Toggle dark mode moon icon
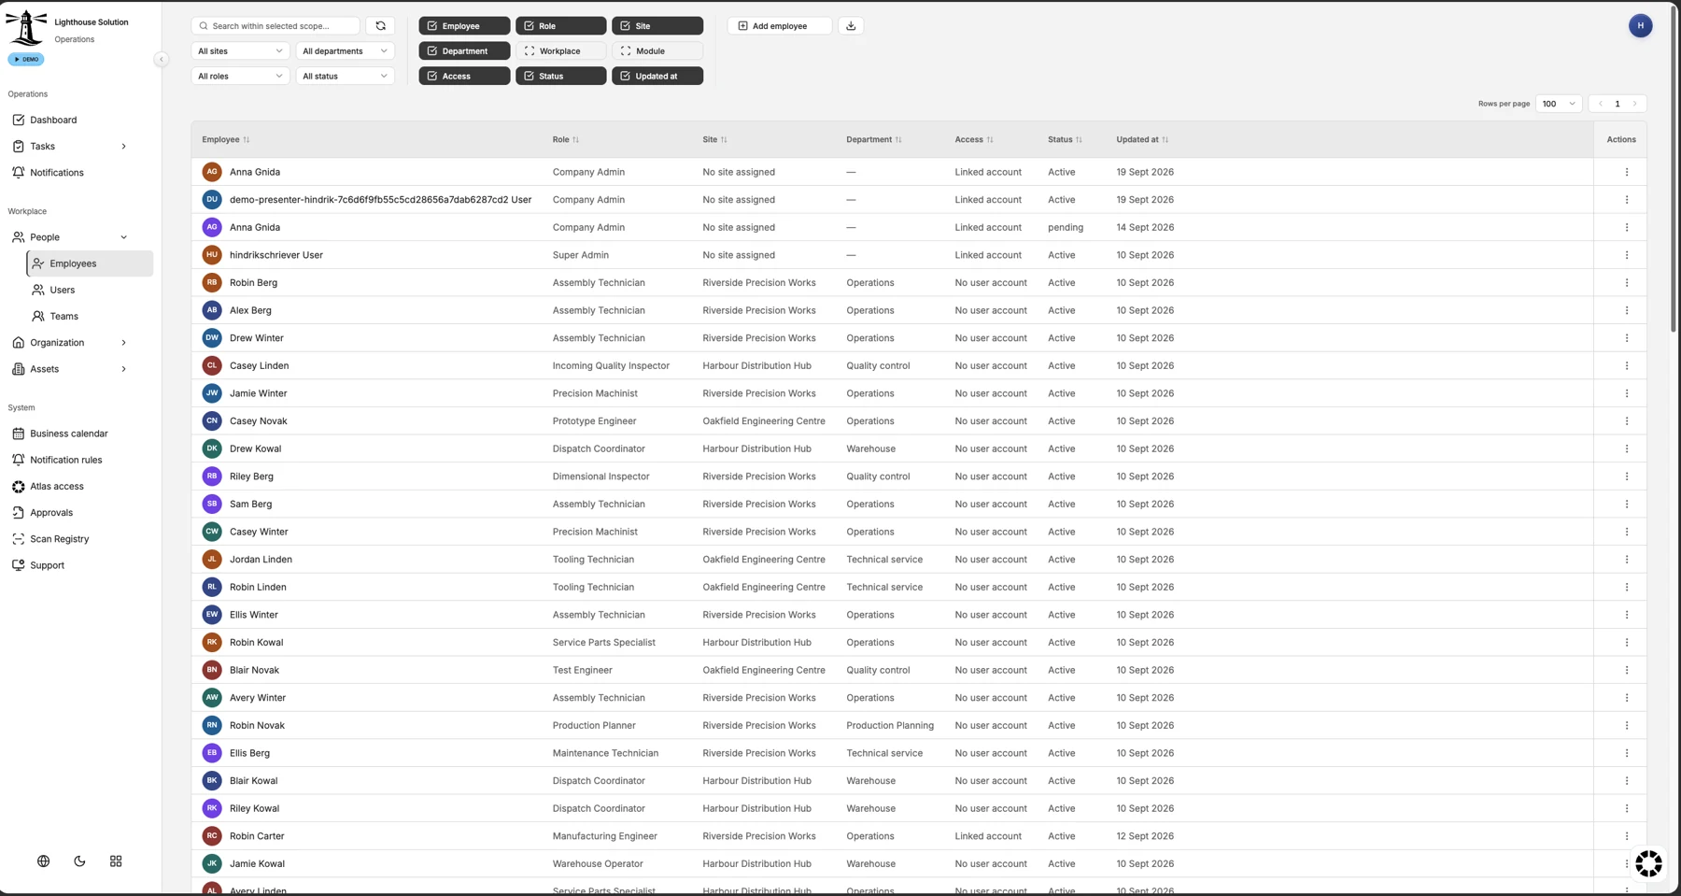 pos(79,861)
